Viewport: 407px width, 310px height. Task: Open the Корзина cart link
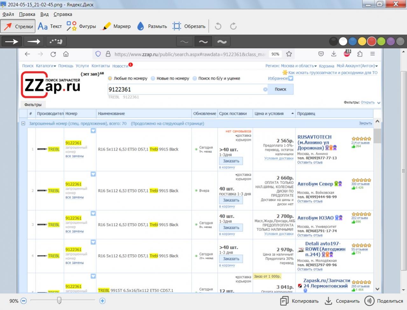coord(326,66)
